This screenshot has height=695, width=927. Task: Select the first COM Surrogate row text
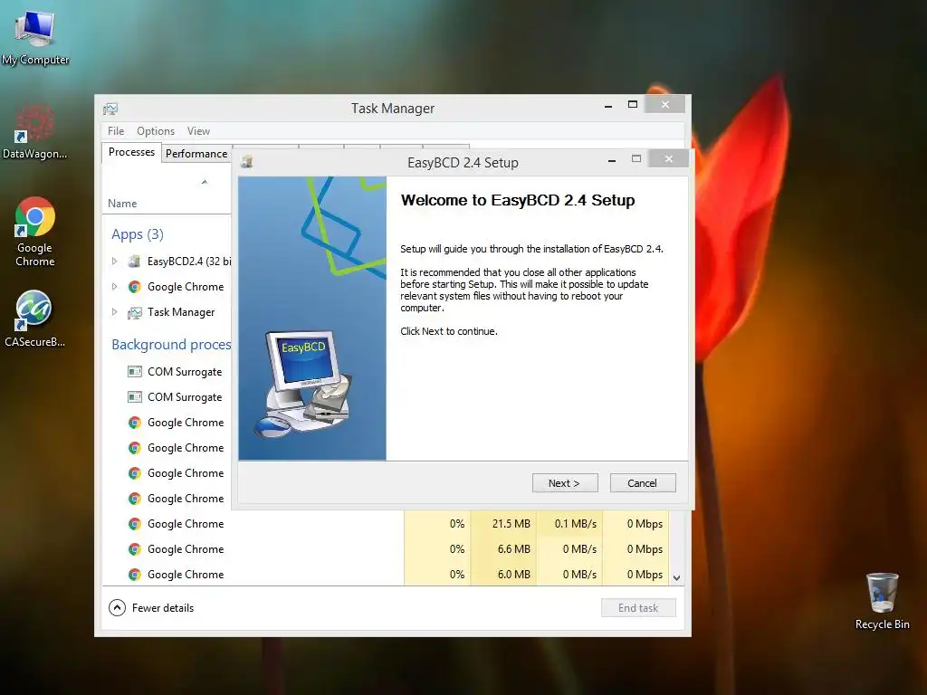[185, 372]
